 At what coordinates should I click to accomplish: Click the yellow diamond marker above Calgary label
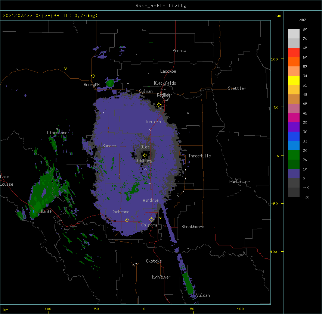point(152,220)
